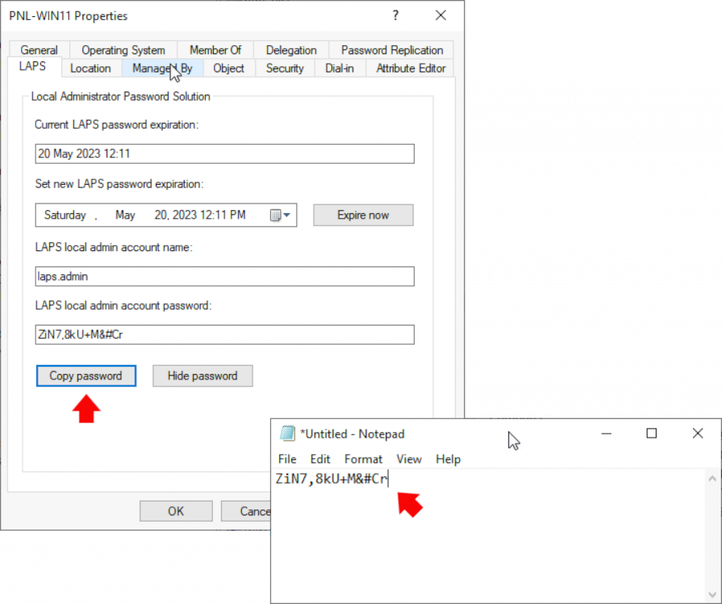Open the Member Of tab
Viewport: 722px width, 604px height.
click(216, 49)
